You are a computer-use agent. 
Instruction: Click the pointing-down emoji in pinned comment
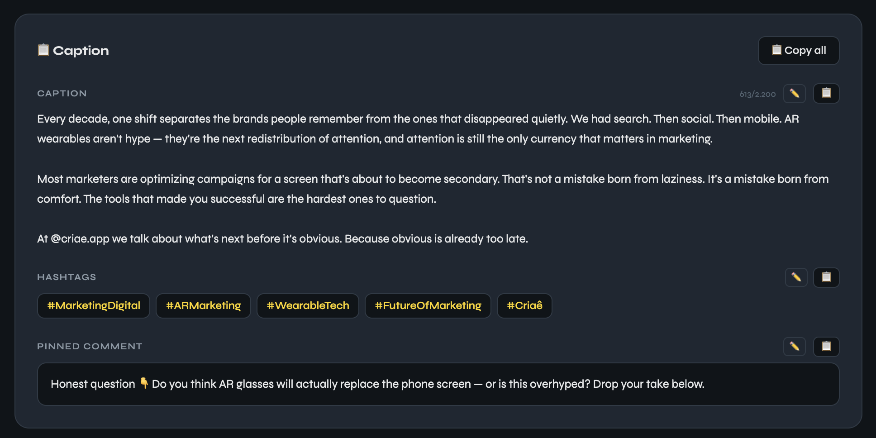point(144,384)
